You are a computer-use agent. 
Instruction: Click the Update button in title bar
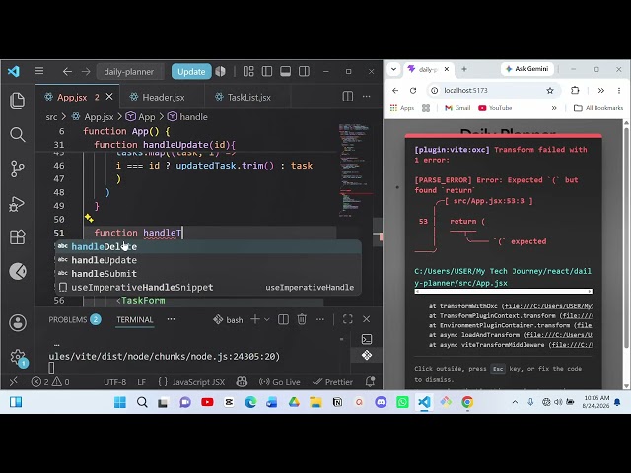point(191,72)
